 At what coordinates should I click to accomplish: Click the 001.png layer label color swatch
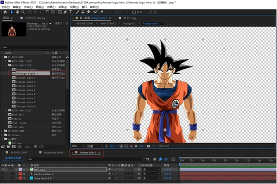click(20, 170)
